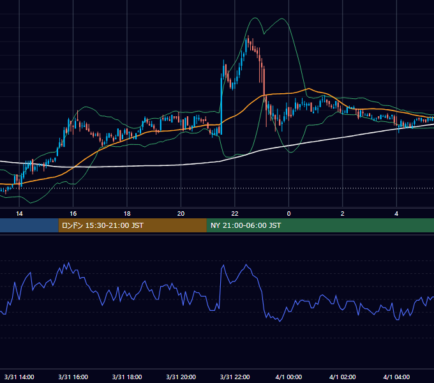The width and height of the screenshot is (434, 383).
Task: Click the oscillator line low just before 4/1 00:00
Action: pyautogui.click(x=280, y=321)
